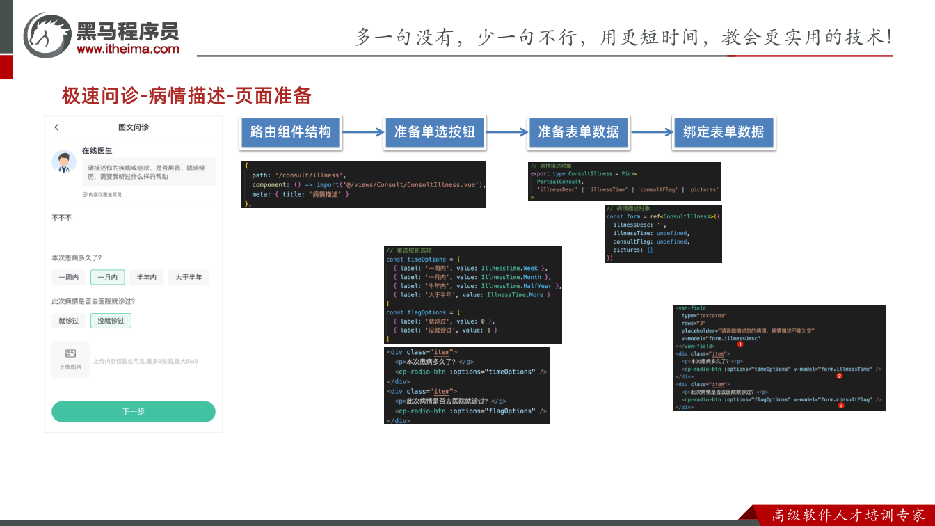Click the slogan text at slide top

coord(624,37)
